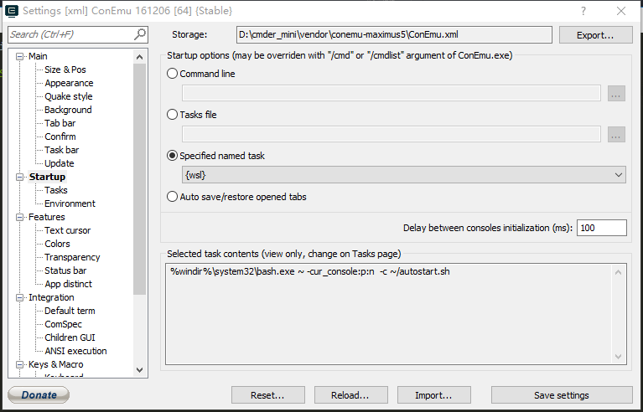Click Save settings button

click(562, 395)
